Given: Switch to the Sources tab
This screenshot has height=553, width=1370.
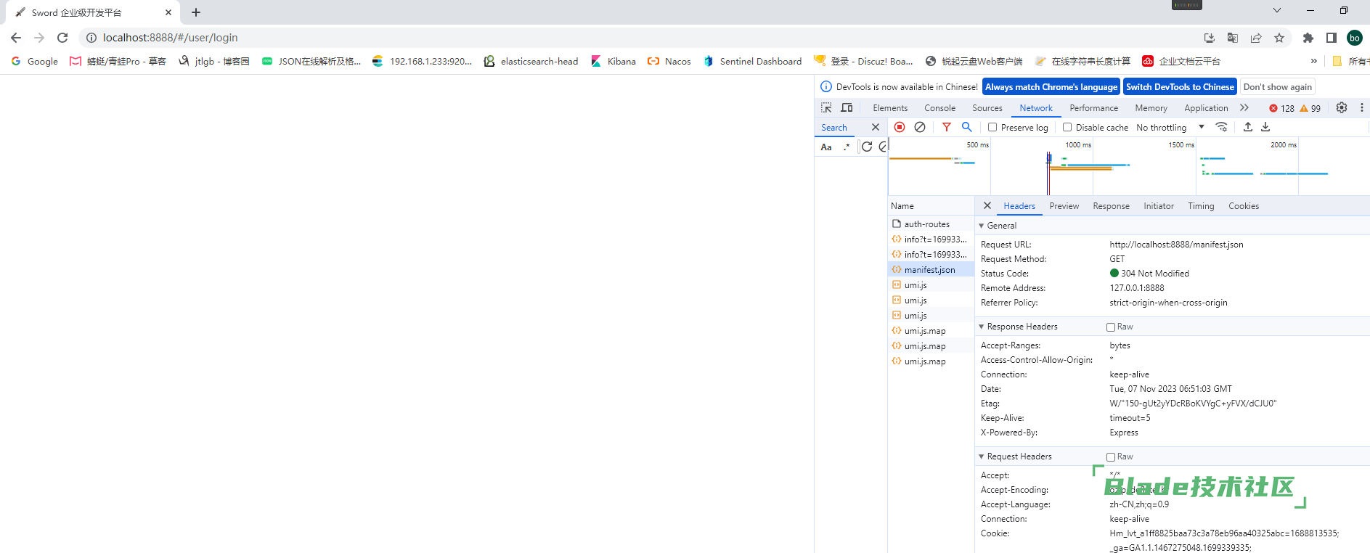Looking at the screenshot, I should coord(987,108).
